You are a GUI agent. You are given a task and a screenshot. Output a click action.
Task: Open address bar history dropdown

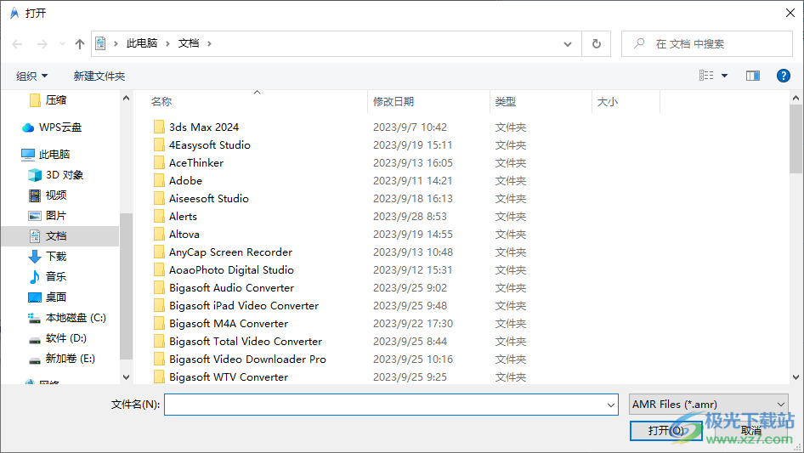click(x=568, y=44)
